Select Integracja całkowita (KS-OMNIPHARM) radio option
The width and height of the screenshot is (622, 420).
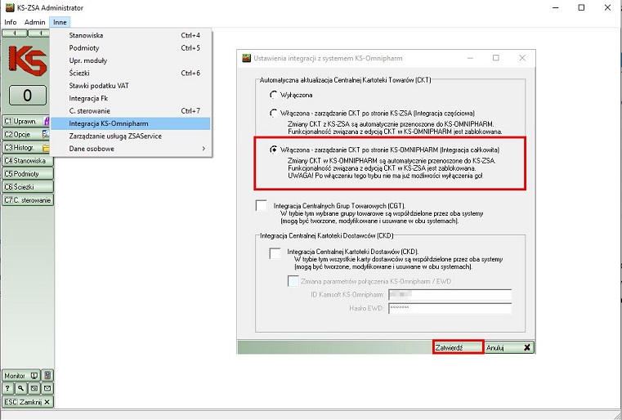coord(273,150)
